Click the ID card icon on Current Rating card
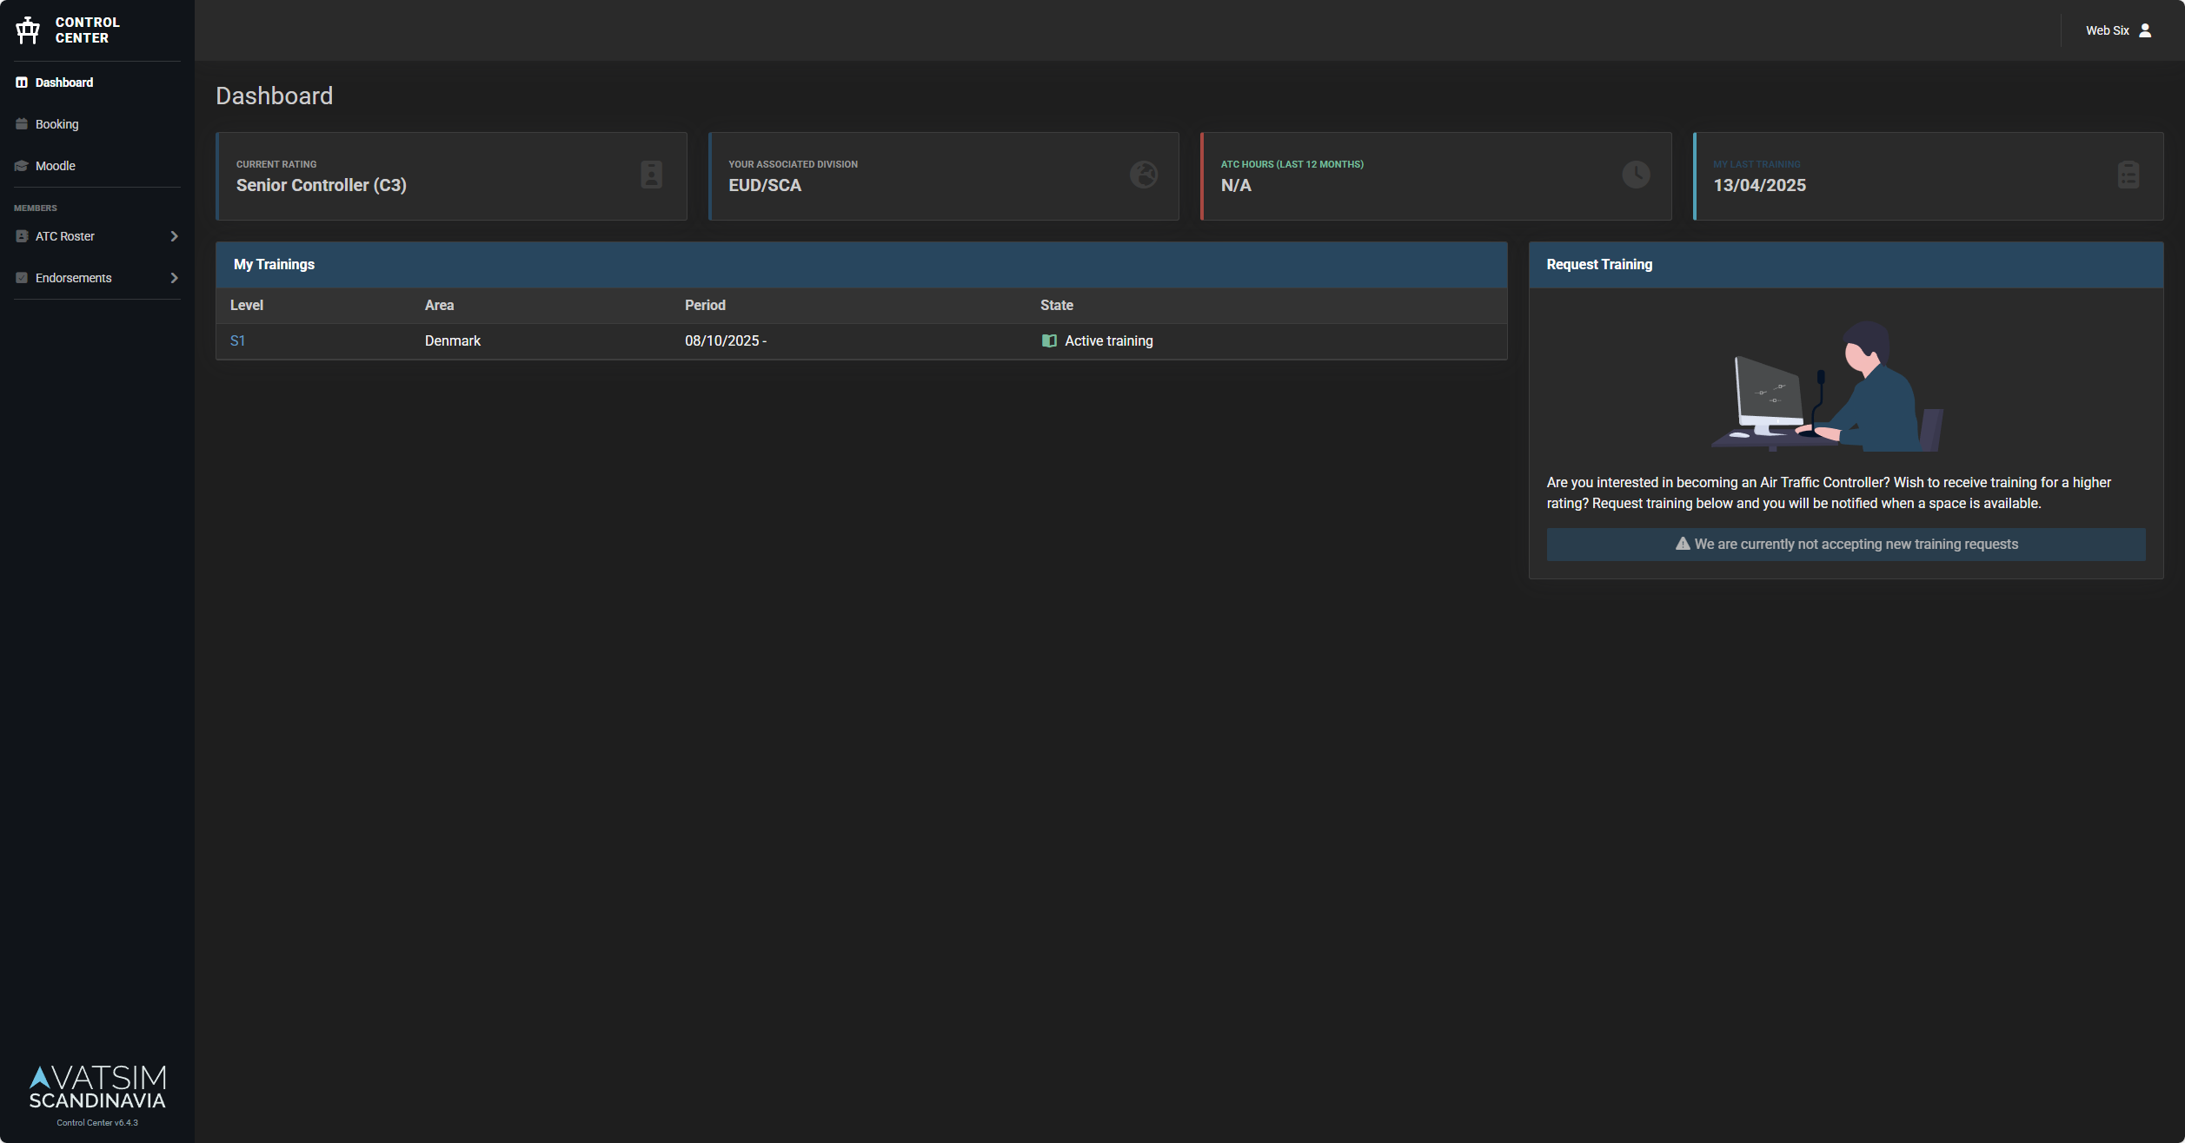This screenshot has height=1143, width=2185. click(x=650, y=175)
